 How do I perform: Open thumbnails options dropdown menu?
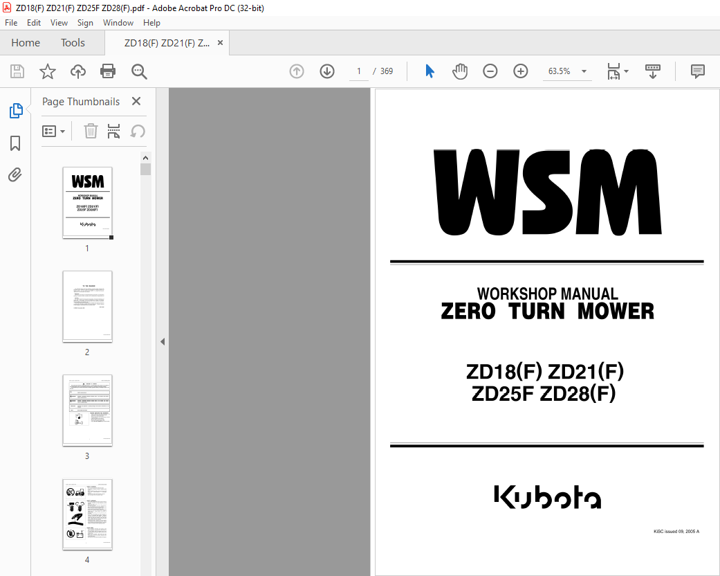pyautogui.click(x=53, y=132)
